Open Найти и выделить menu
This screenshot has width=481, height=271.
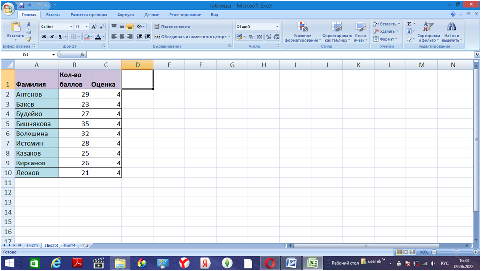(451, 32)
